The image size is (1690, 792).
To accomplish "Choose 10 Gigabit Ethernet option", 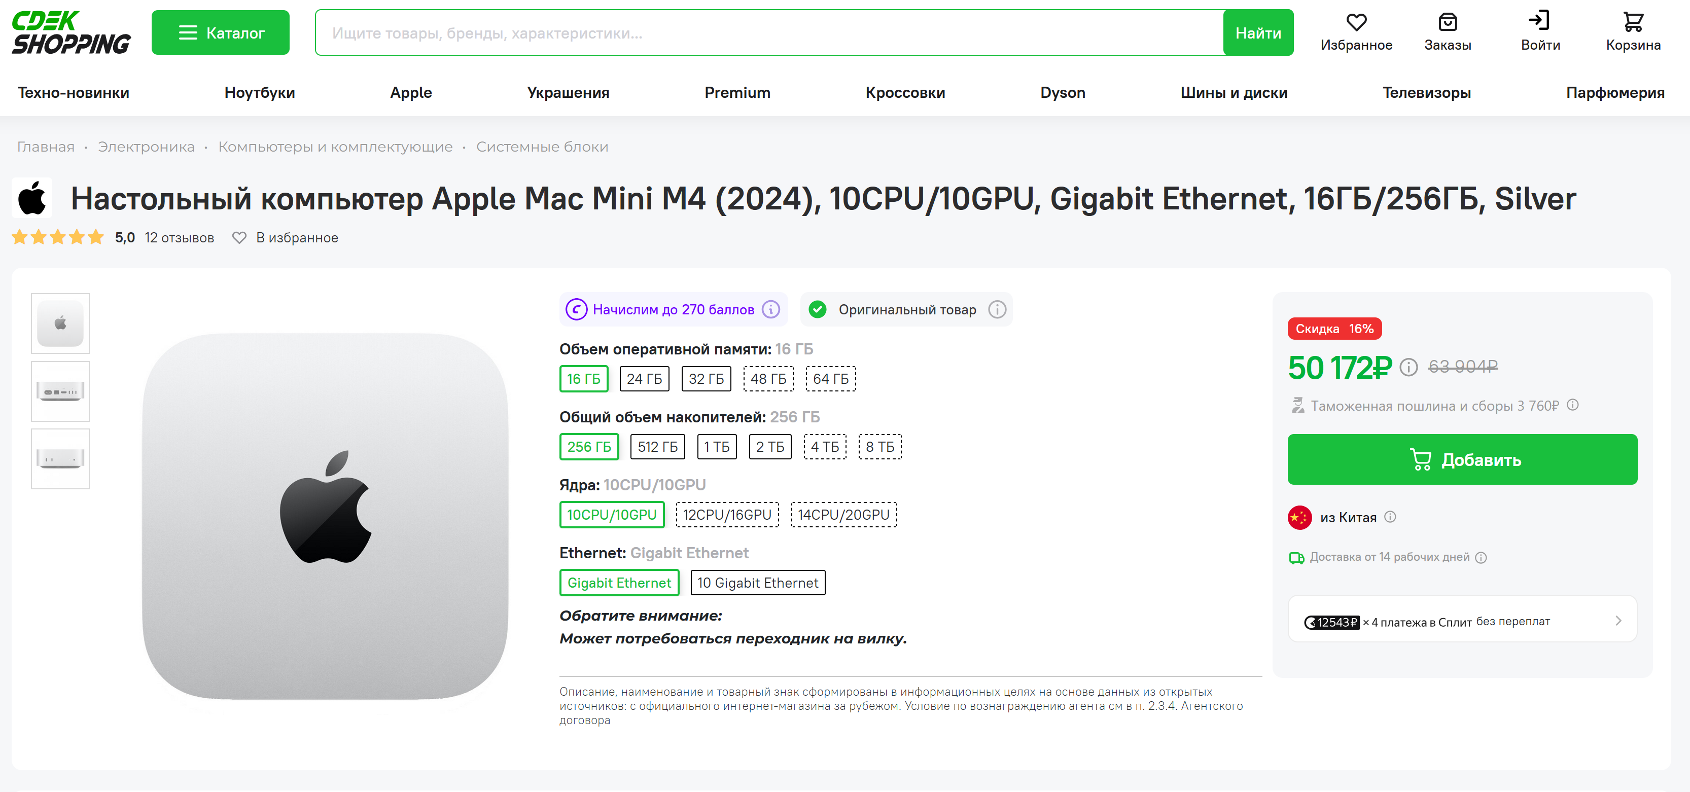I will coord(758,583).
